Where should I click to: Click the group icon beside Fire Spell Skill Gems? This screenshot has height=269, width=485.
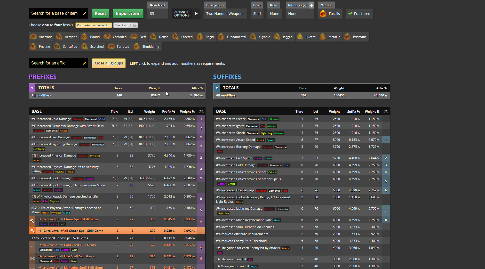tap(32, 258)
